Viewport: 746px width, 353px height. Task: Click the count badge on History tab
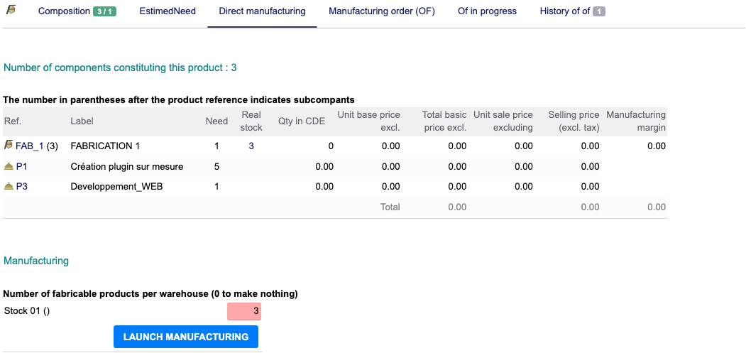[x=599, y=11]
